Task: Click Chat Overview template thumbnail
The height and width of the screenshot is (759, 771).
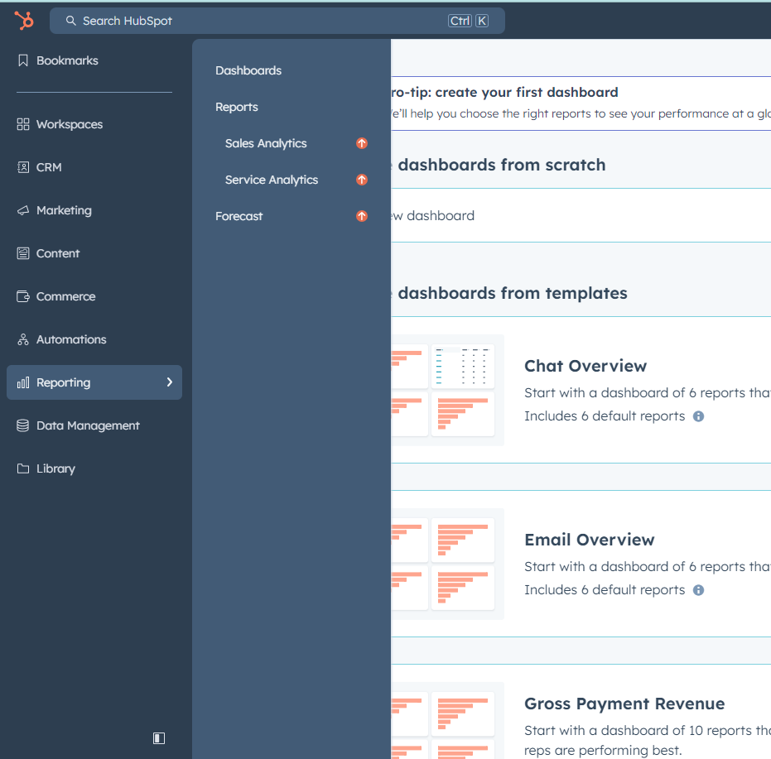Action: 447,390
